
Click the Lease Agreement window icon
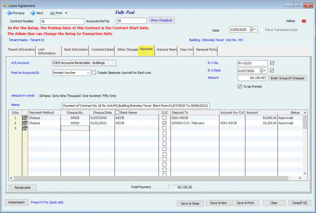(5, 6)
